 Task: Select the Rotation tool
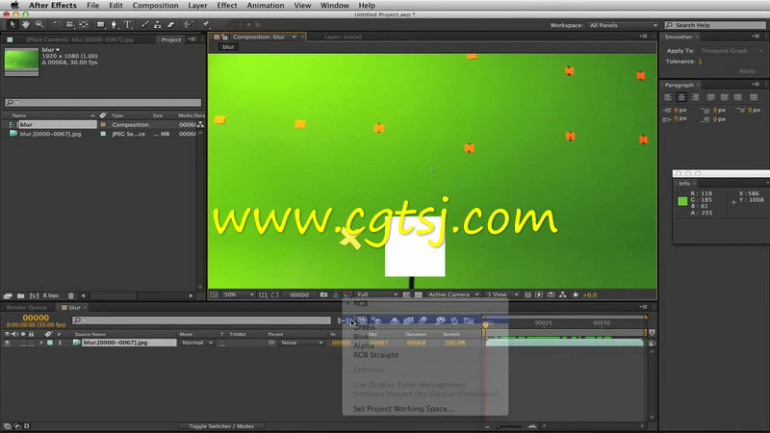pos(57,24)
